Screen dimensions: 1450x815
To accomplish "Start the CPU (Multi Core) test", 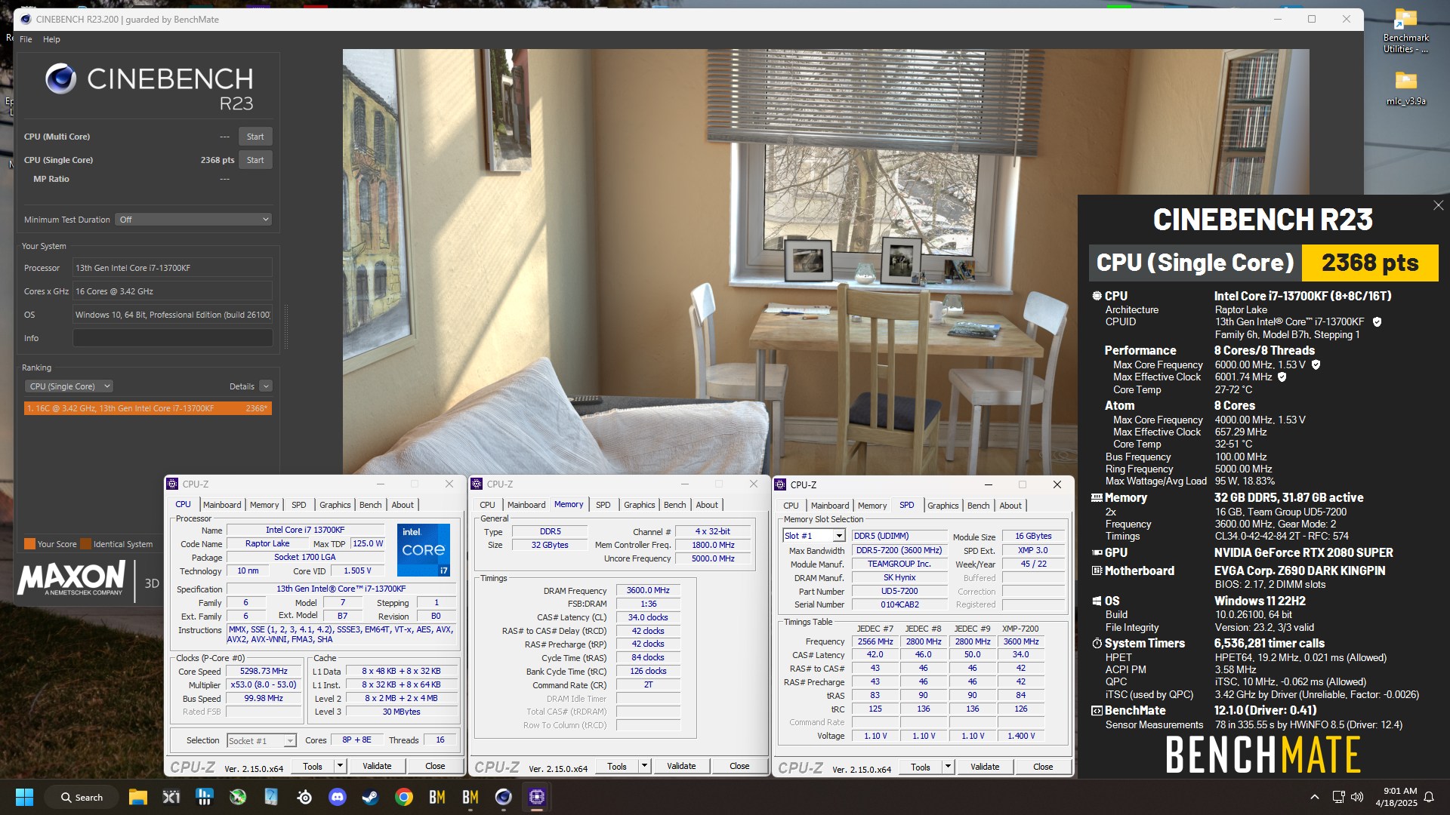I will (x=255, y=137).
